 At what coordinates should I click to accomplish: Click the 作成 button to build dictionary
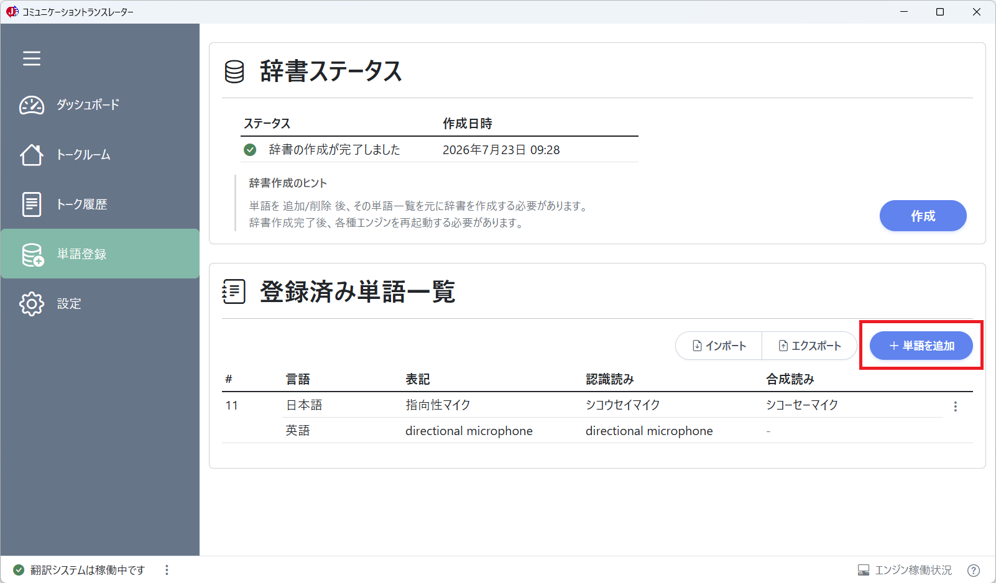coord(923,216)
